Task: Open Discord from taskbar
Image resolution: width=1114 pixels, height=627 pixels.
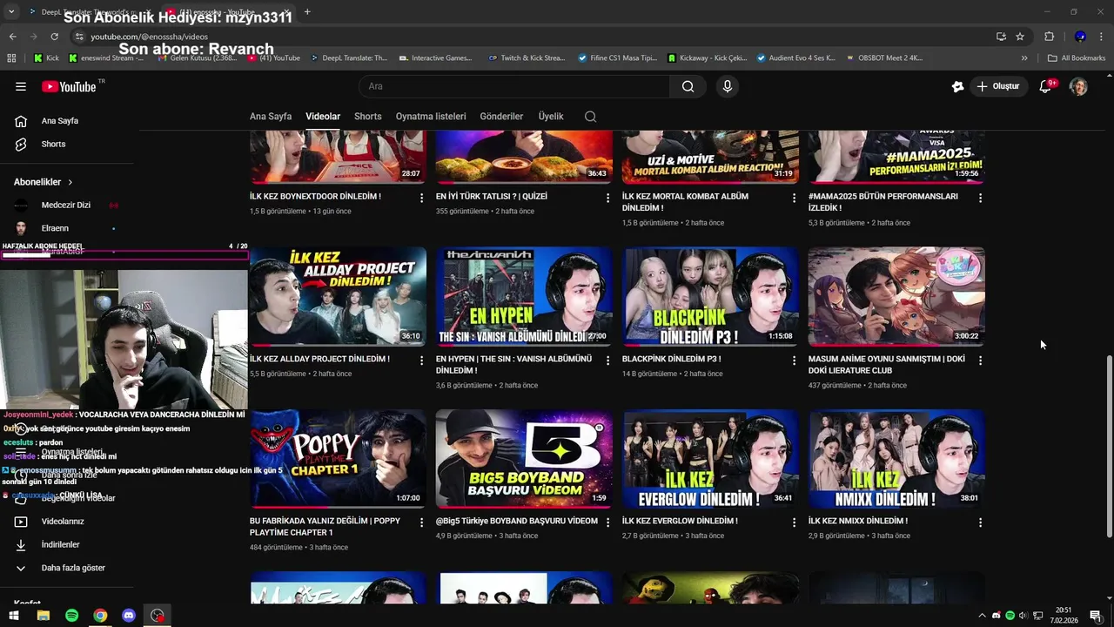Action: point(129,616)
